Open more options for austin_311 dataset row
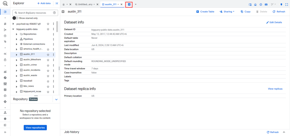Viewport: 290px width, 136px height. [x=54, y=55]
